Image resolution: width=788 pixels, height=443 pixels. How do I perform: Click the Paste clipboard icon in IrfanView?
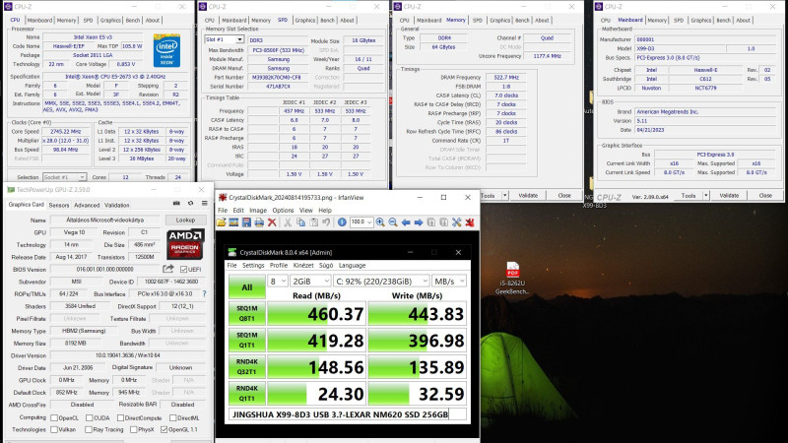point(313,222)
